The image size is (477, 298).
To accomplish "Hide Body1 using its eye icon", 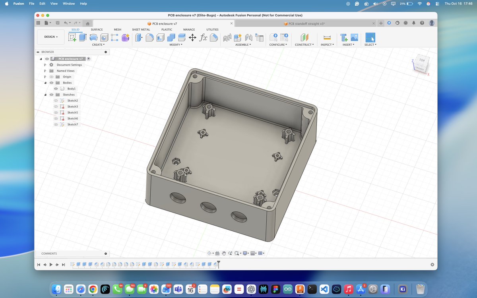I will point(56,89).
